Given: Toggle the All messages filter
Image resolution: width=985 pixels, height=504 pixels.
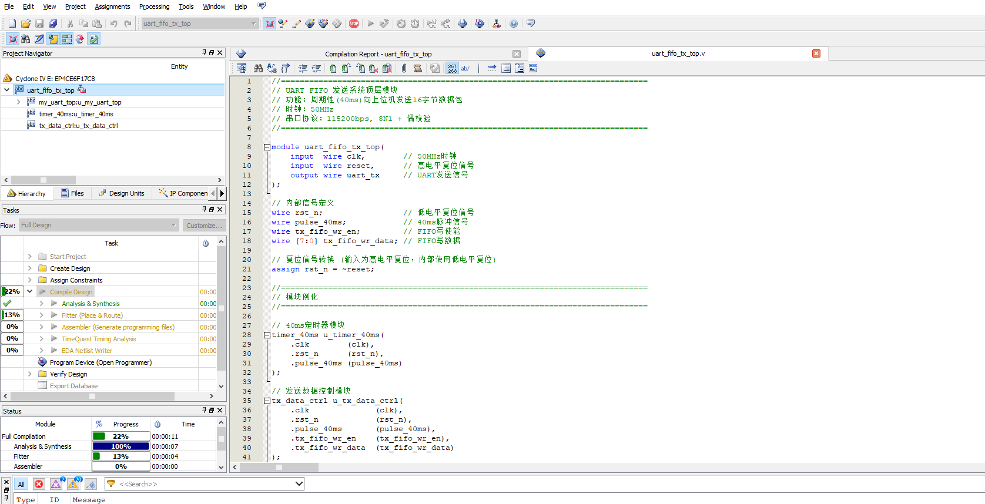Looking at the screenshot, I should [x=21, y=484].
